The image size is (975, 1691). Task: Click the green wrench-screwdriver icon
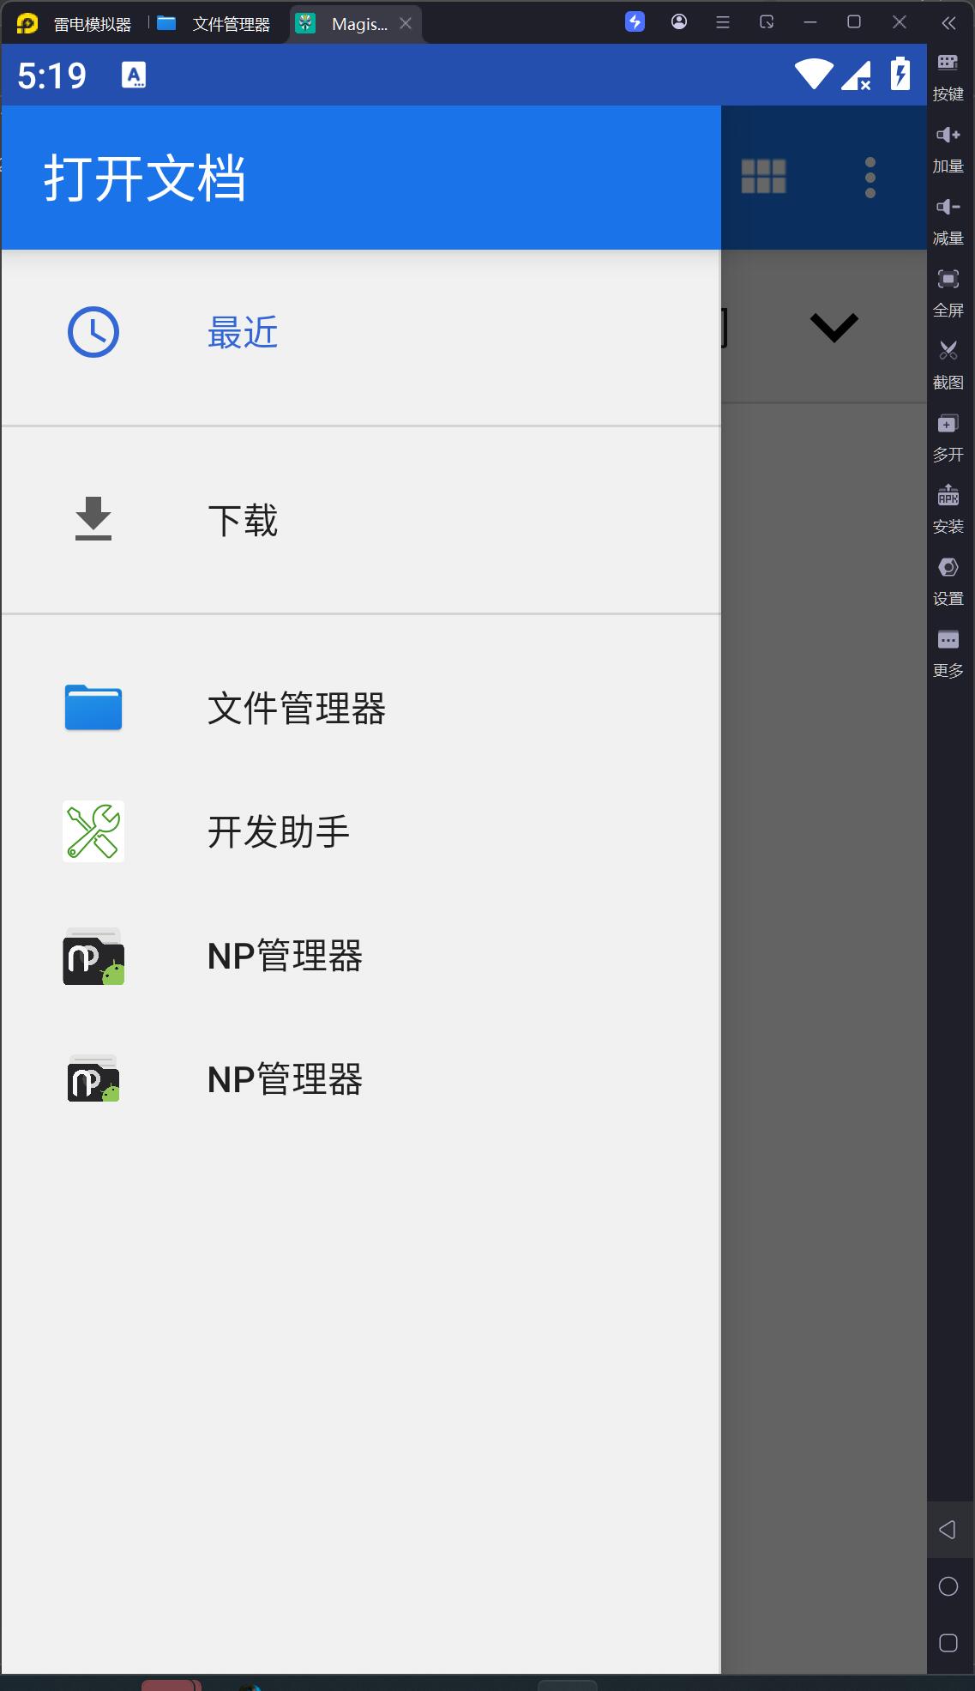93,831
